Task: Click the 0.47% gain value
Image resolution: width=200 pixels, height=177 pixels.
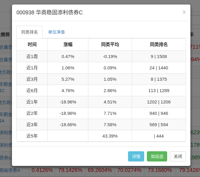Action: [x=68, y=57]
